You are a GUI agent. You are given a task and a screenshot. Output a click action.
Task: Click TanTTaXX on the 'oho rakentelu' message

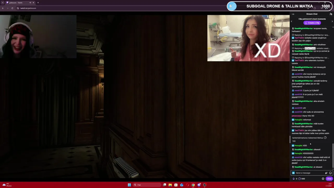click(299, 61)
